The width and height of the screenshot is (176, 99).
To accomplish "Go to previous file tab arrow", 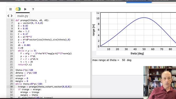I will point(8,16).
